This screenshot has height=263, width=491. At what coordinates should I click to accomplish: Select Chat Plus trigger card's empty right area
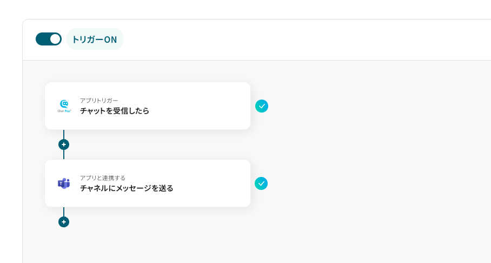coord(205,106)
